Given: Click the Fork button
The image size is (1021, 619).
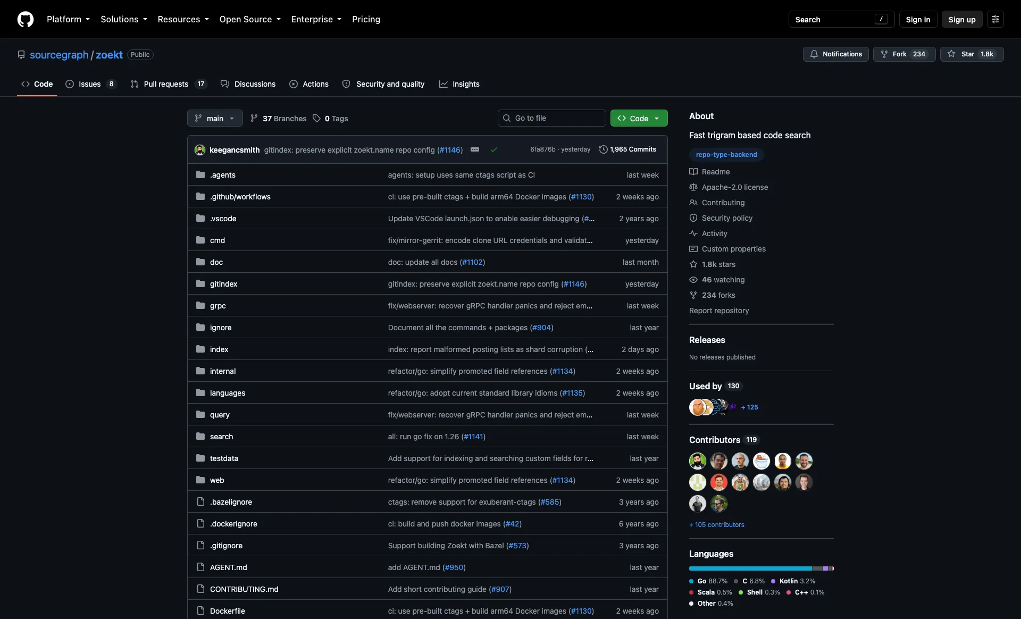Looking at the screenshot, I should (904, 54).
